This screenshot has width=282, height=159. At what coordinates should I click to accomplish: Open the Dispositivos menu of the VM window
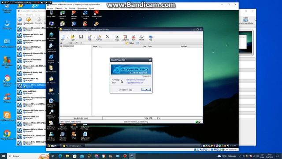pyautogui.click(x=82, y=8)
